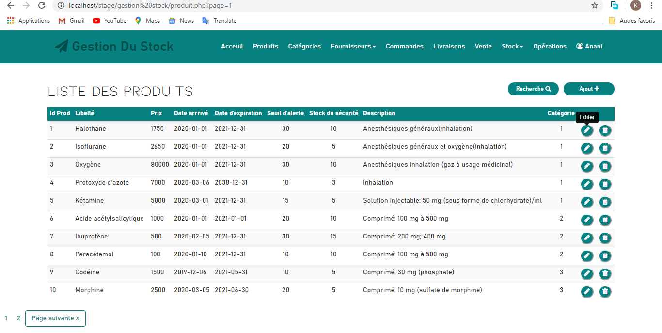Delete the Codéine product
The image size is (662, 333).
pos(605,273)
